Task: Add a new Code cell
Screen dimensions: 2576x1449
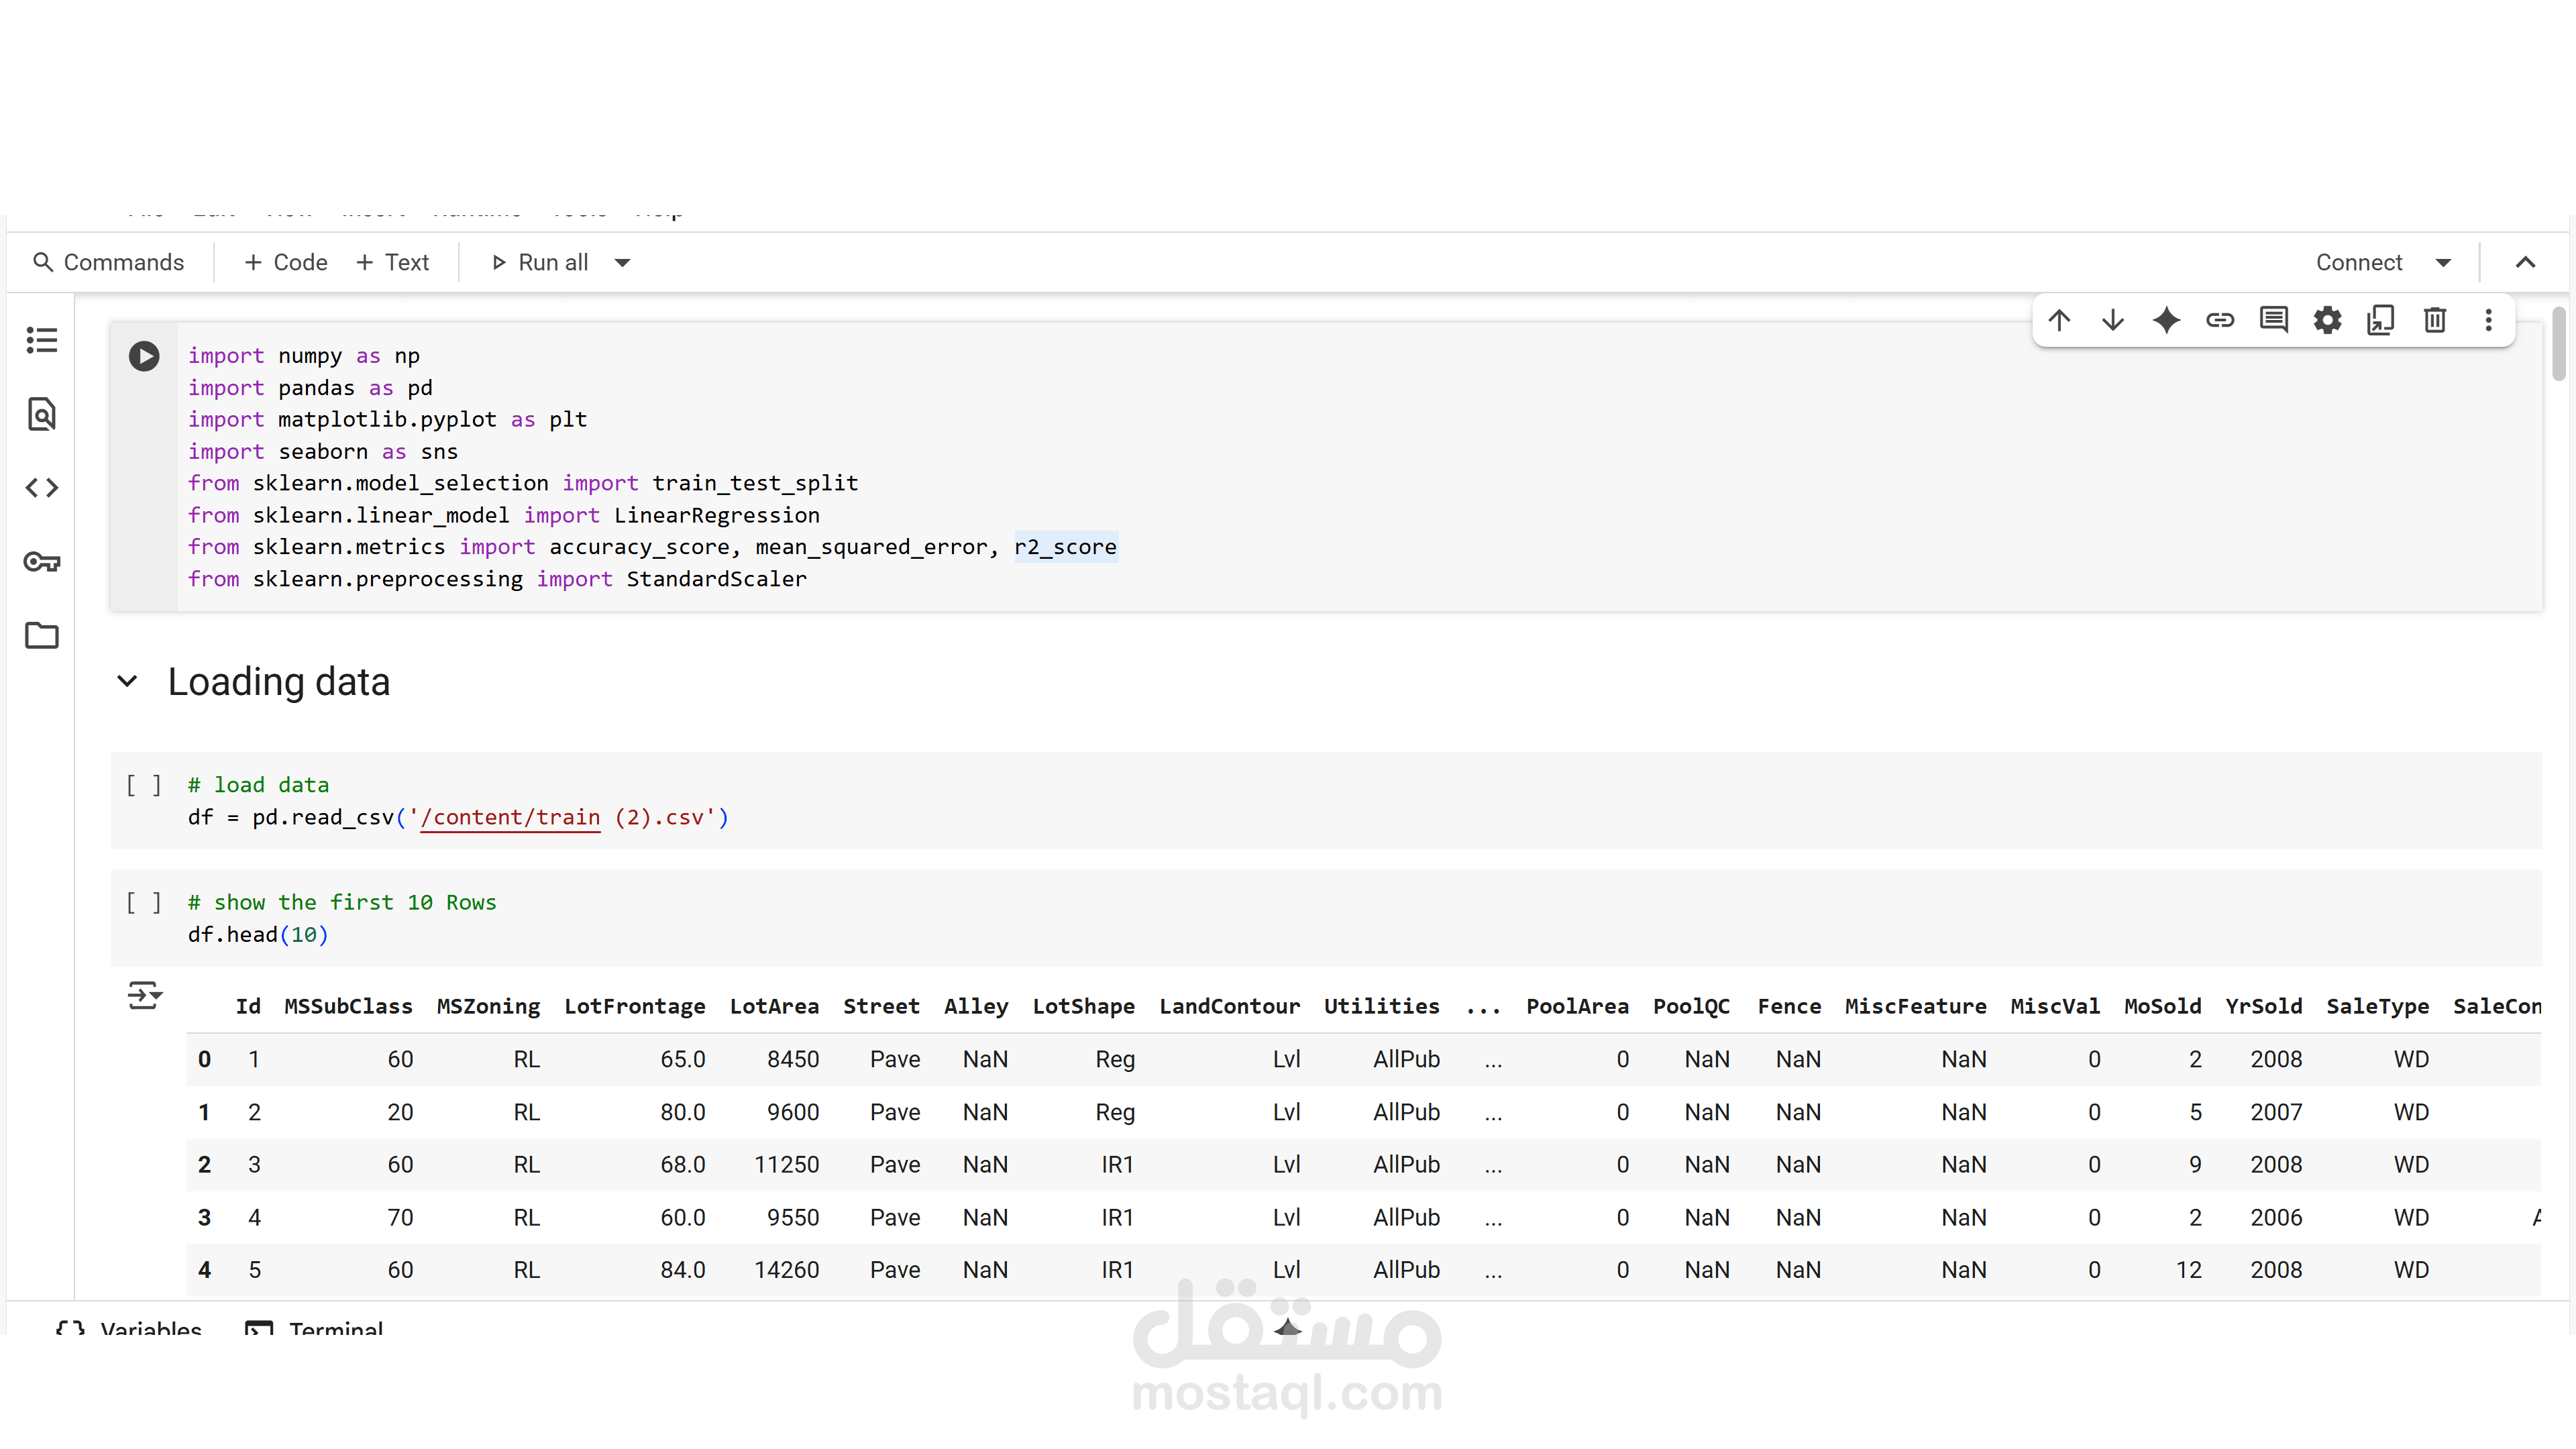Action: point(286,263)
